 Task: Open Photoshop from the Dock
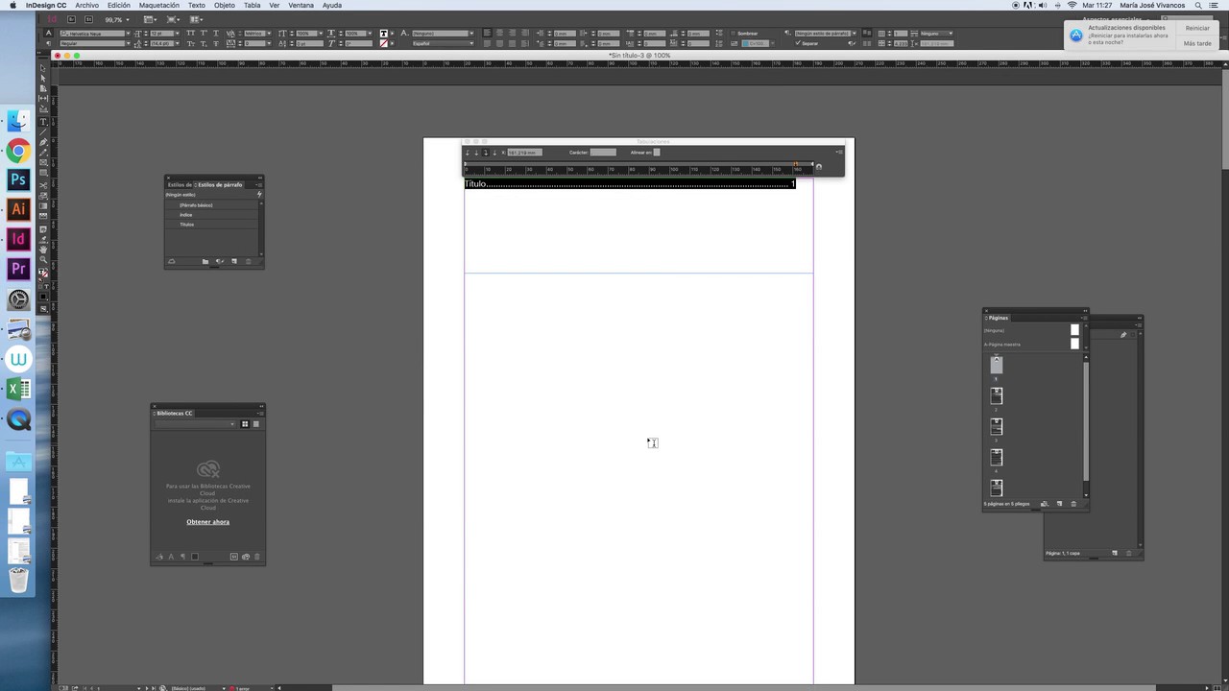[x=18, y=180]
